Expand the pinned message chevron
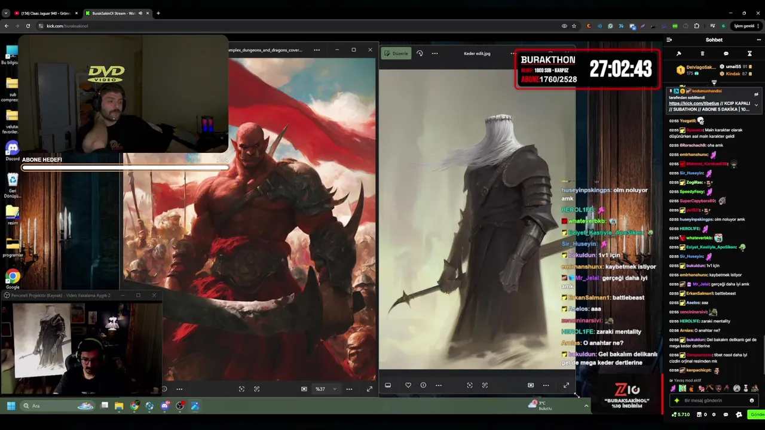Screen dimensions: 765x430 756,105
